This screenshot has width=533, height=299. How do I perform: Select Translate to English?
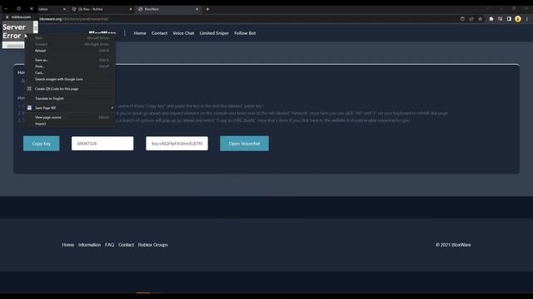point(71,98)
